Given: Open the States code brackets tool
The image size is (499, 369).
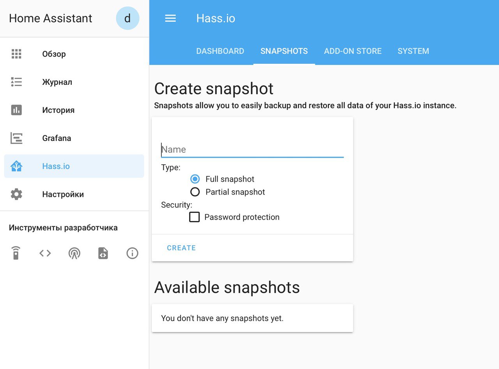Looking at the screenshot, I should (45, 253).
